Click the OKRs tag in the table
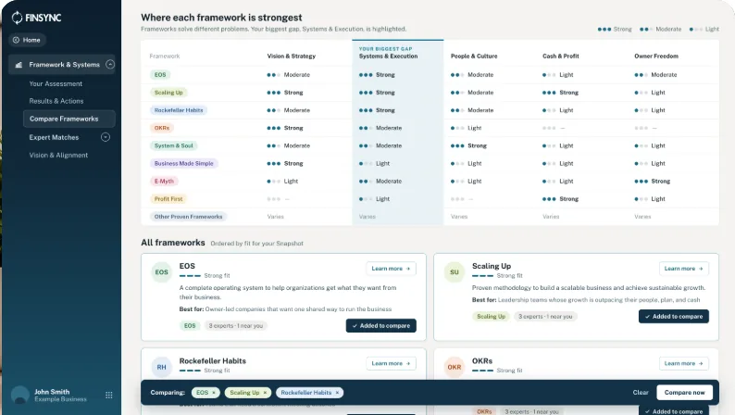 pyautogui.click(x=162, y=128)
